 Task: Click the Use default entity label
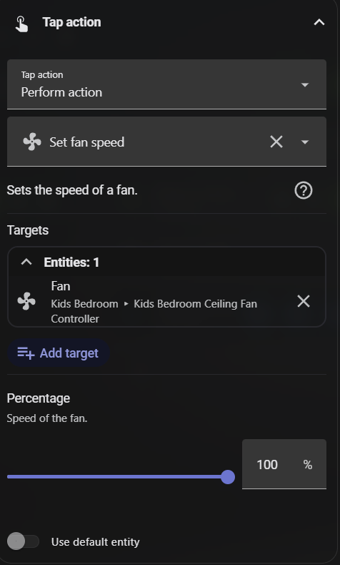pos(95,542)
